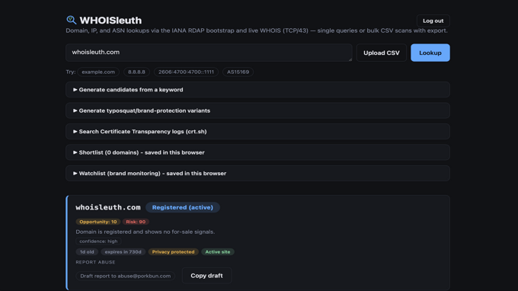This screenshot has width=518, height=291.
Task: Click the REPORT ABUSE label
Action: tap(95, 262)
